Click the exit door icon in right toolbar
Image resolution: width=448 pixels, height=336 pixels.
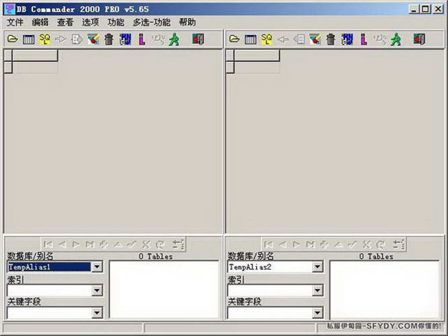pyautogui.click(x=420, y=39)
